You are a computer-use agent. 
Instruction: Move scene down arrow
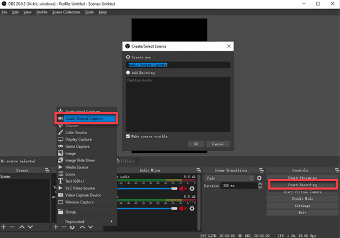[31, 227]
